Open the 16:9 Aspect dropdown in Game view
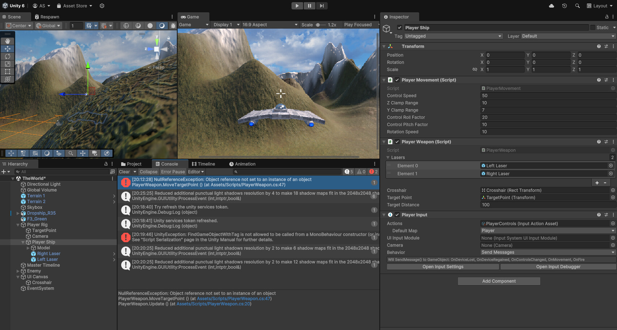Screen dimensions: 617x330 point(270,25)
